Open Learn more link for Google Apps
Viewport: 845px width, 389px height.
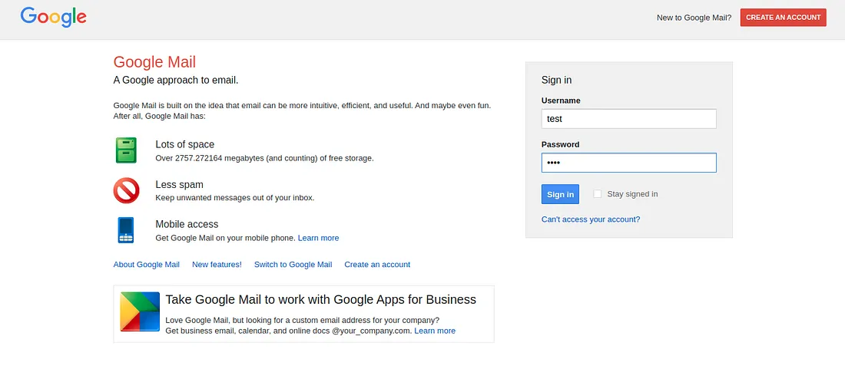[x=435, y=331]
